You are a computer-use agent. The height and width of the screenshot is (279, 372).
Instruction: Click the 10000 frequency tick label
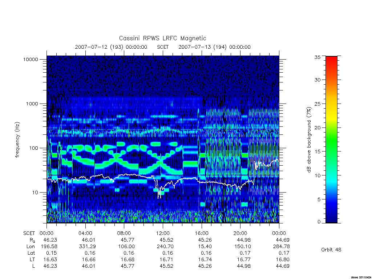click(31, 59)
